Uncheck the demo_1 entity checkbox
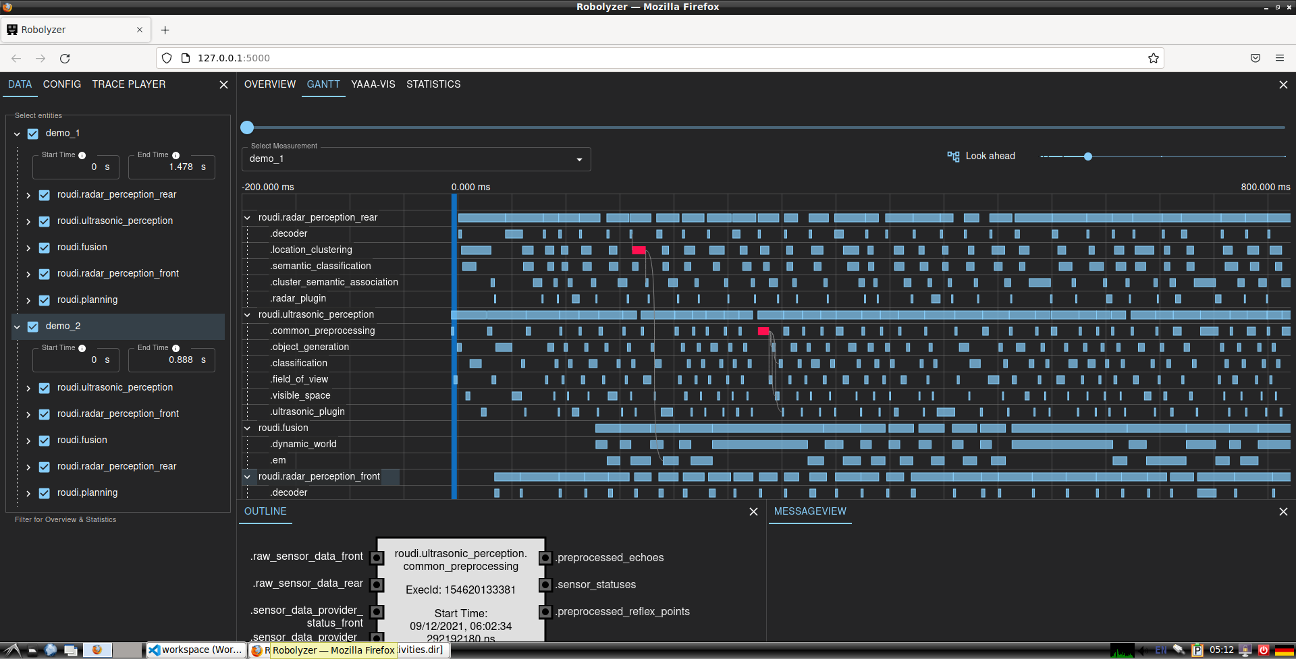Image resolution: width=1296 pixels, height=659 pixels. point(32,134)
